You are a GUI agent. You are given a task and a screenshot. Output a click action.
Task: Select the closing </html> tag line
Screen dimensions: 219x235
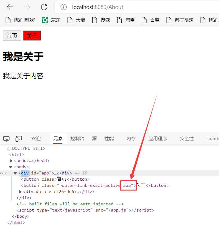[x=16, y=222]
